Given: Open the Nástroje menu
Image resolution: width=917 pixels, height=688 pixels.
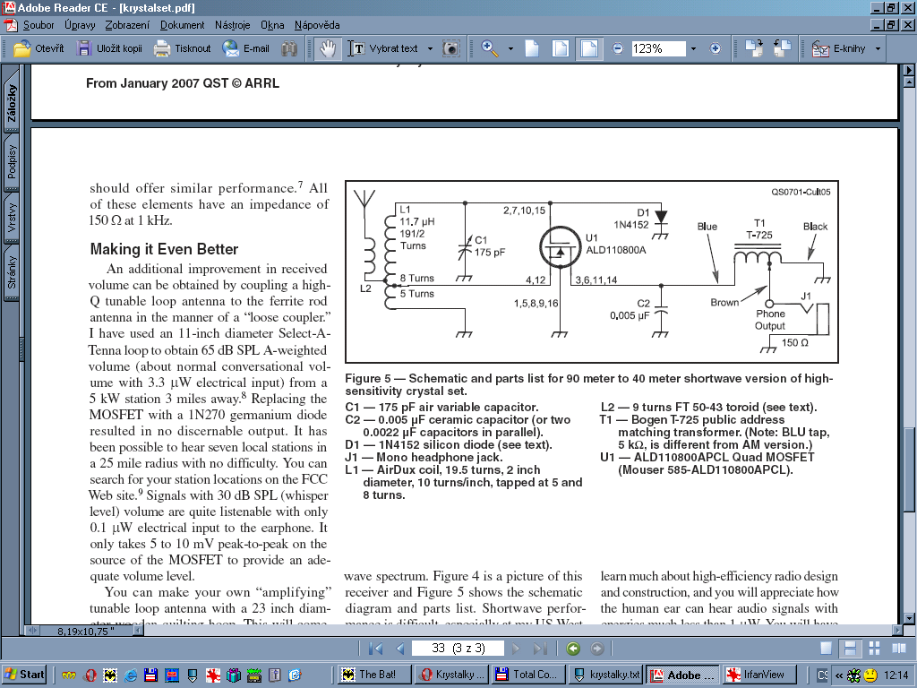Looking at the screenshot, I should 232,25.
